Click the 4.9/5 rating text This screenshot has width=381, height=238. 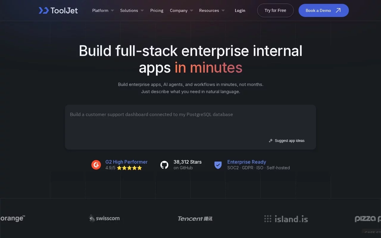click(110, 168)
